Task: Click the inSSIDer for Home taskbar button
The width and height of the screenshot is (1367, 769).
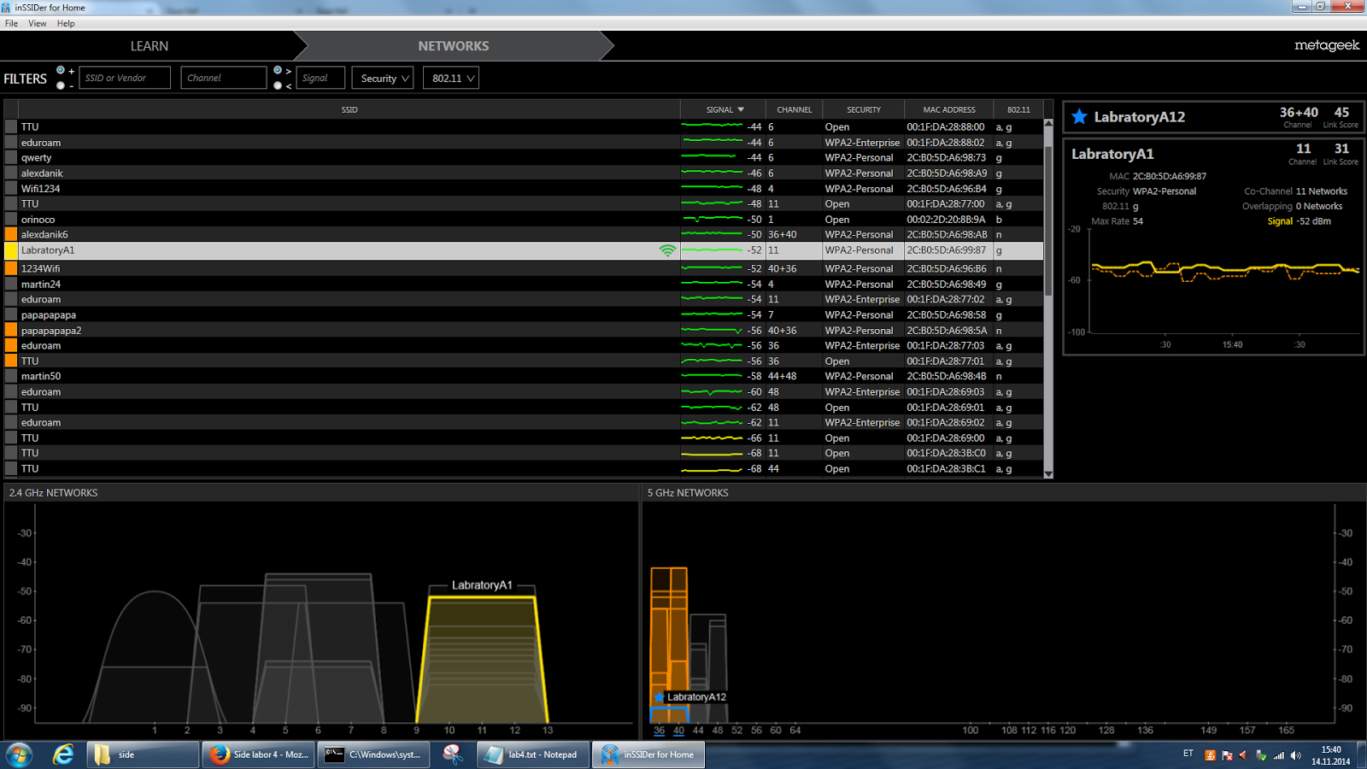Action: (648, 754)
